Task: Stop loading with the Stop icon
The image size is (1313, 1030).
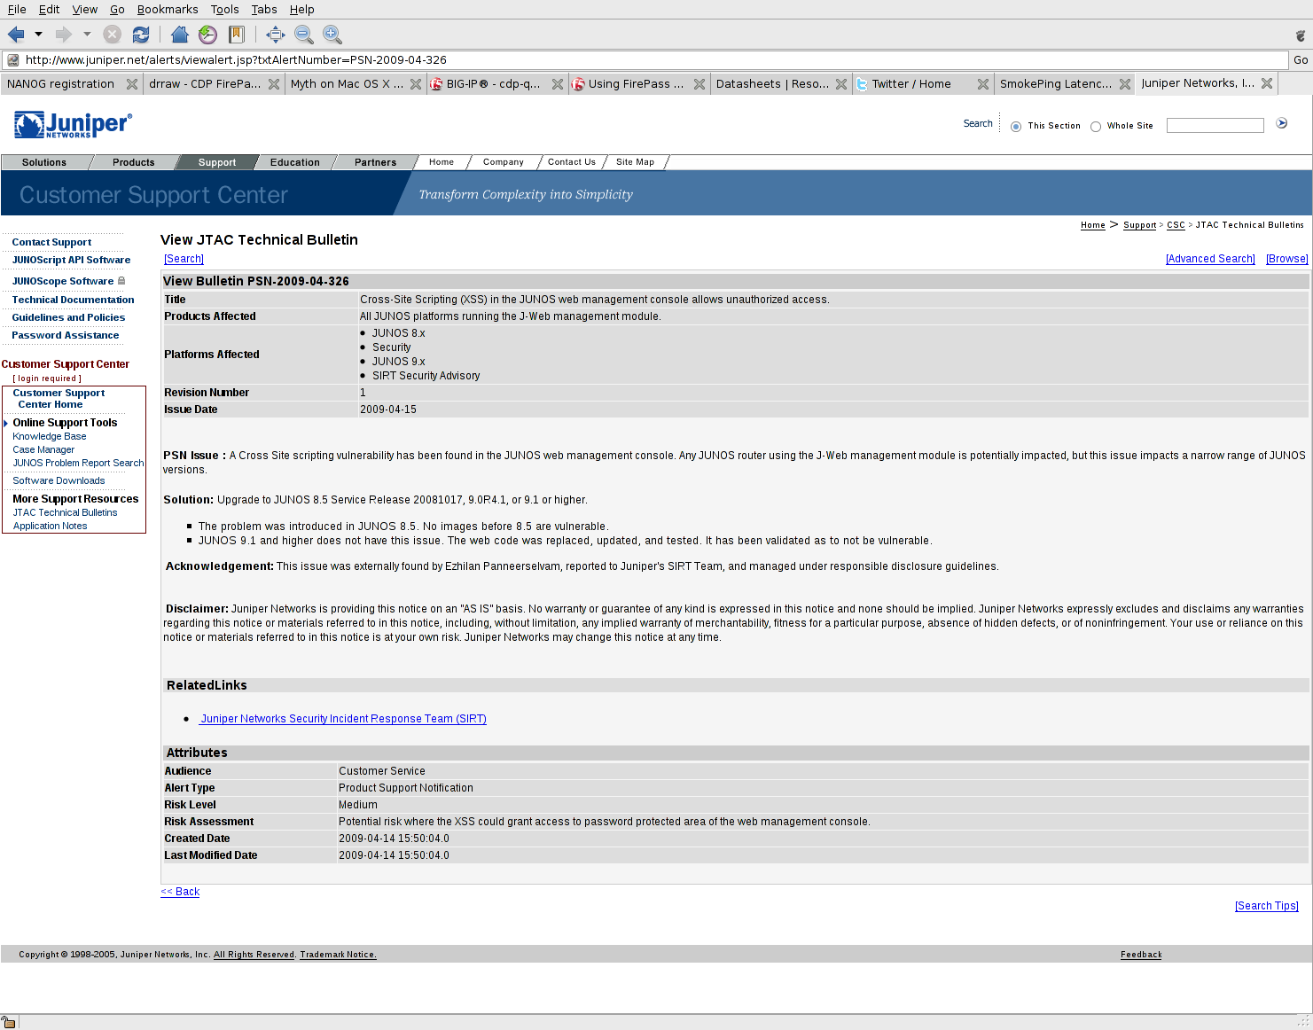Action: pos(112,35)
